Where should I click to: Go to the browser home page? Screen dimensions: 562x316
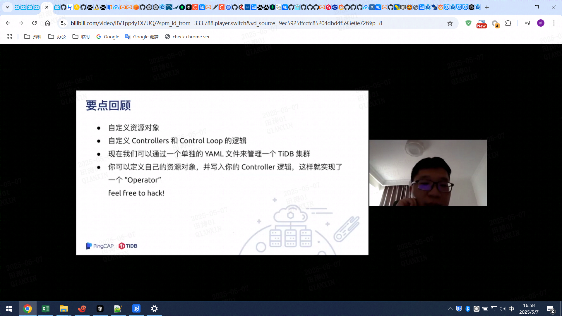(47, 23)
